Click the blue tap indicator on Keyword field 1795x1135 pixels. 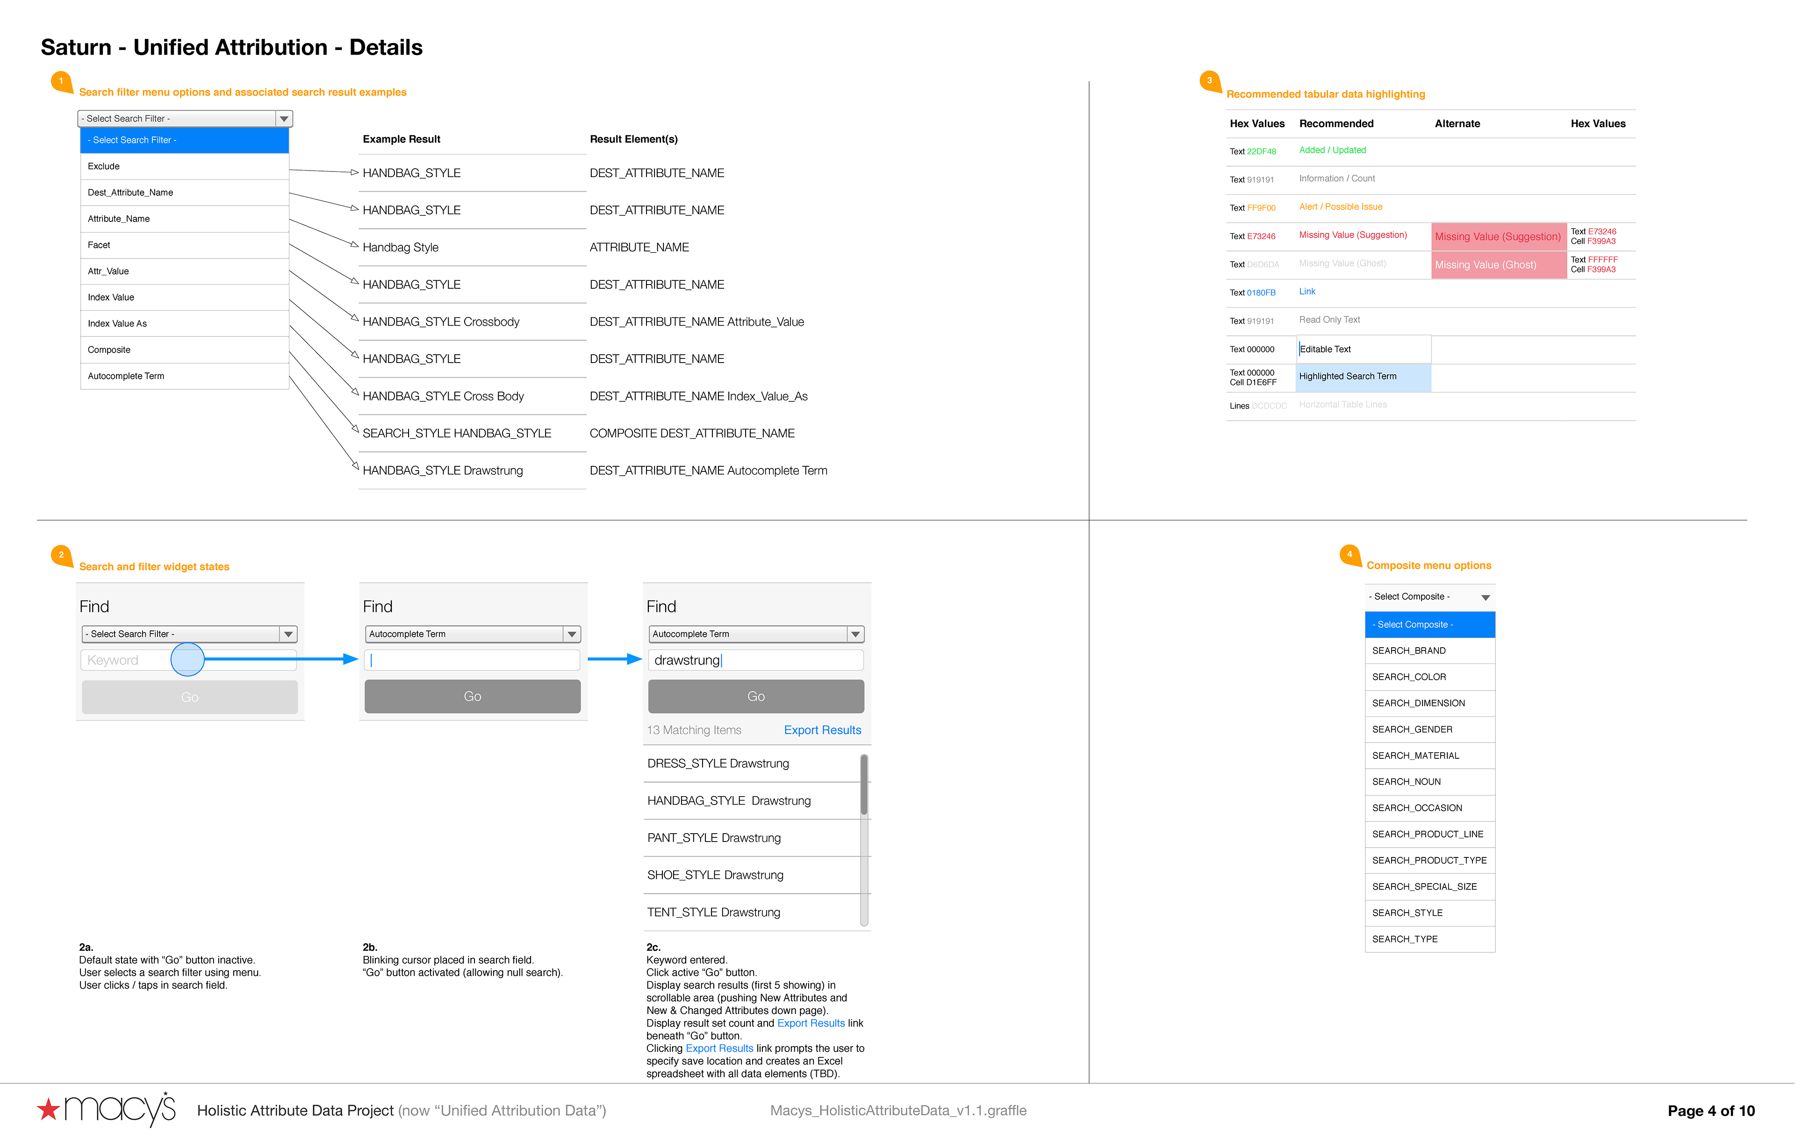187,659
